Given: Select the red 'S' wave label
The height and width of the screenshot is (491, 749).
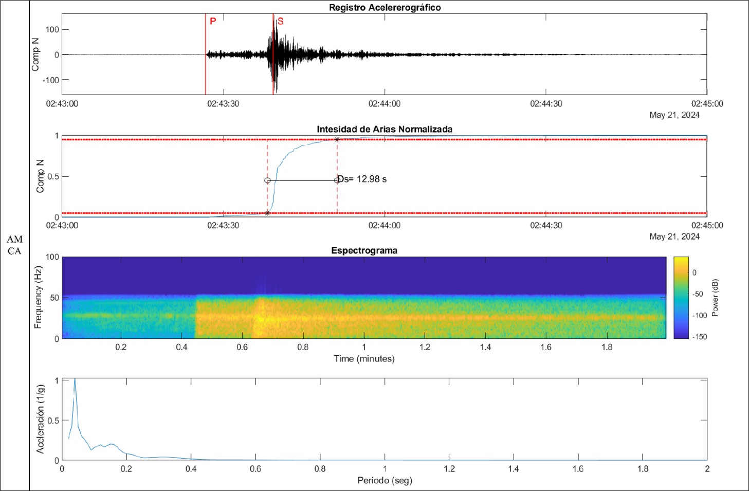Looking at the screenshot, I should 280,21.
